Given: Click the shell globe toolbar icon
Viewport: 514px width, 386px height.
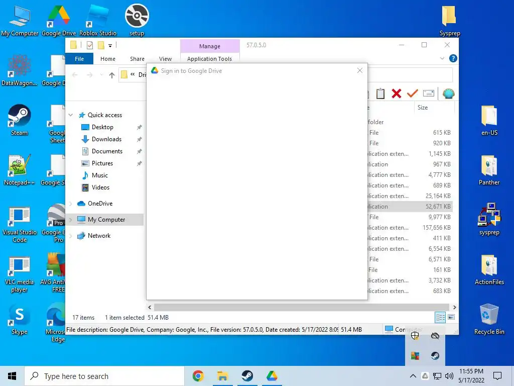Looking at the screenshot, I should (x=448, y=93).
